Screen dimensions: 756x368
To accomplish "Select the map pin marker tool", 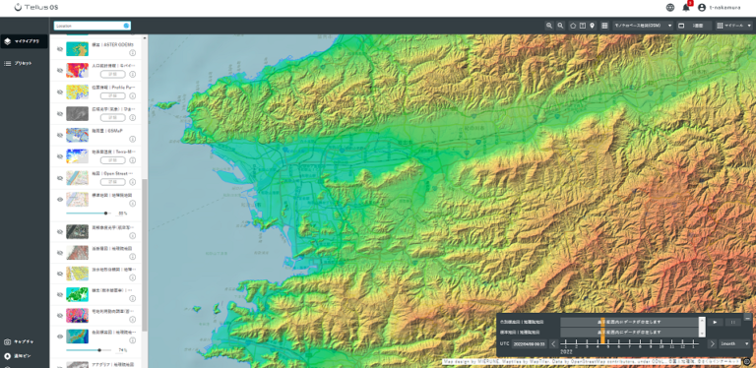I will pyautogui.click(x=592, y=26).
